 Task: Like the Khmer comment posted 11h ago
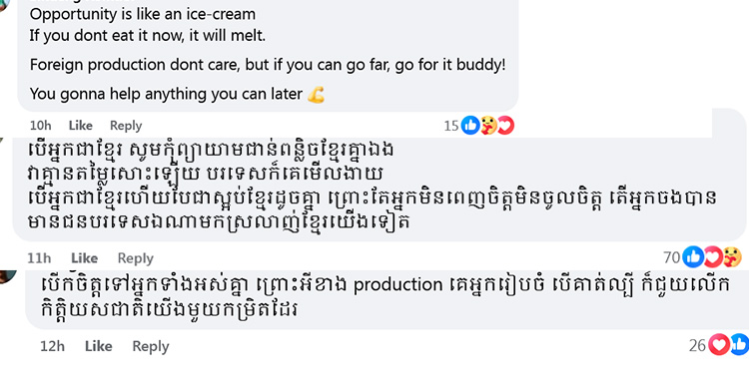(x=84, y=258)
